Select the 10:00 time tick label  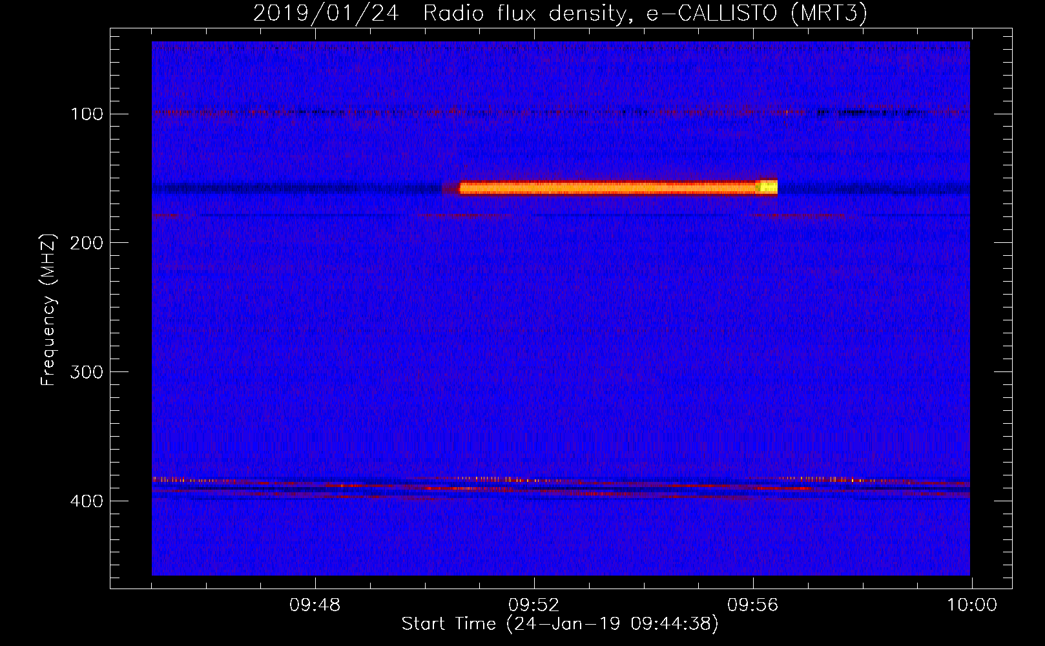click(x=972, y=605)
